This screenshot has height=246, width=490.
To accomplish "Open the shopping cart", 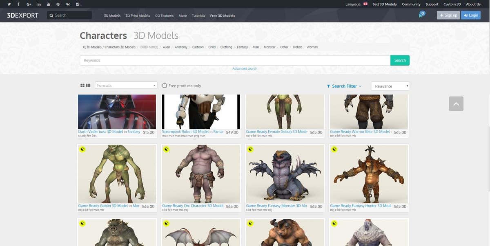I will [x=421, y=15].
